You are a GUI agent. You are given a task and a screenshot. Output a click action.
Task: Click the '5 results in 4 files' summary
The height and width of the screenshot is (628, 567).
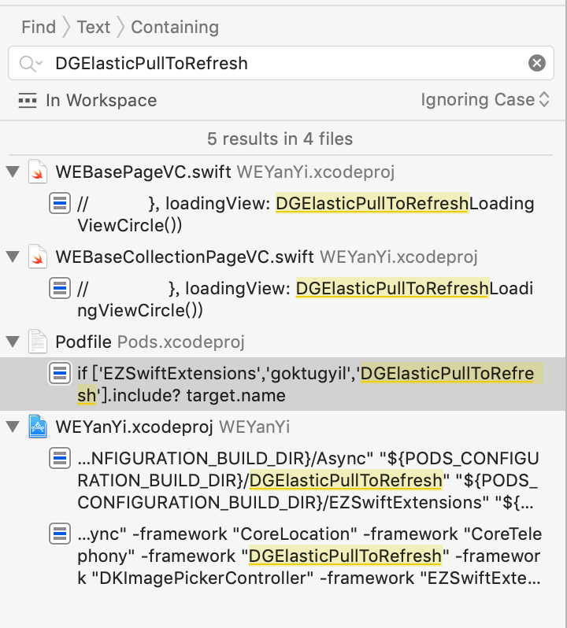point(280,139)
